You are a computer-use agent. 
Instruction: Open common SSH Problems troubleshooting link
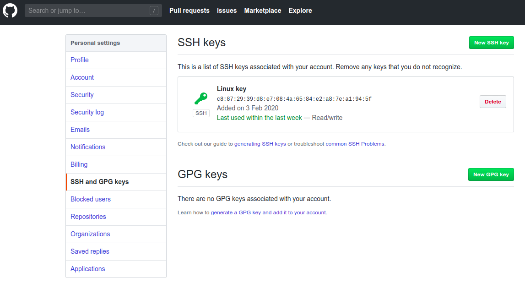[355, 144]
